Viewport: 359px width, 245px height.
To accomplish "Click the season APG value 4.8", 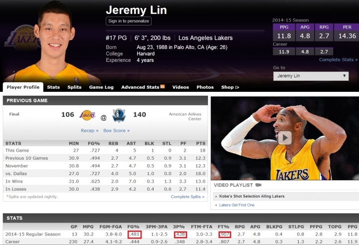I will click(305, 36).
